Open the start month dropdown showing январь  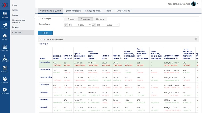[x=84, y=25]
